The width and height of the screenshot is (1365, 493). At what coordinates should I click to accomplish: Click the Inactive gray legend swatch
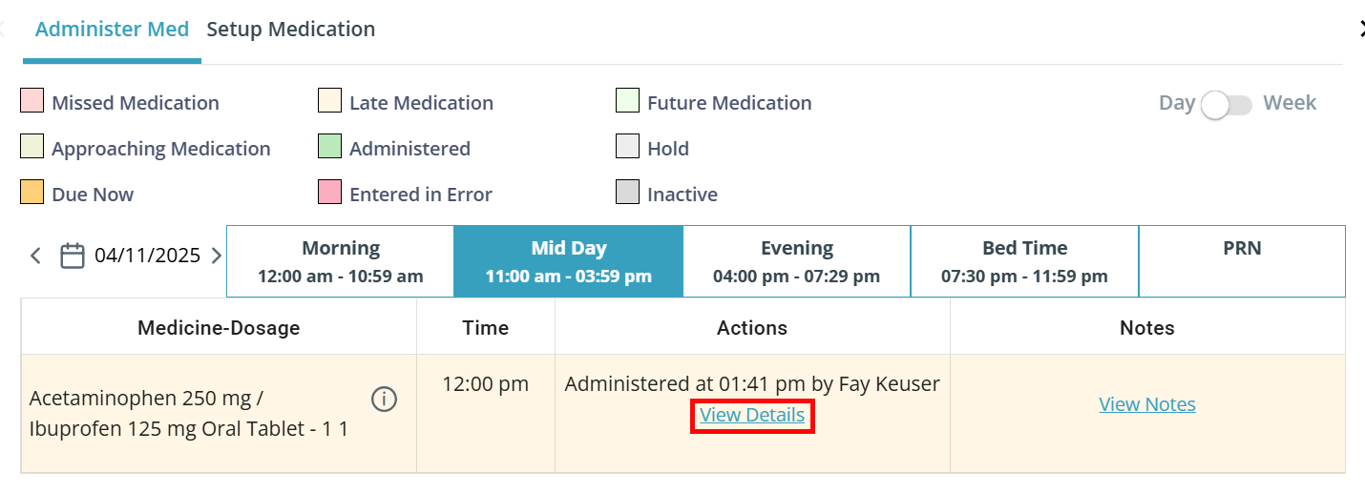(x=627, y=192)
